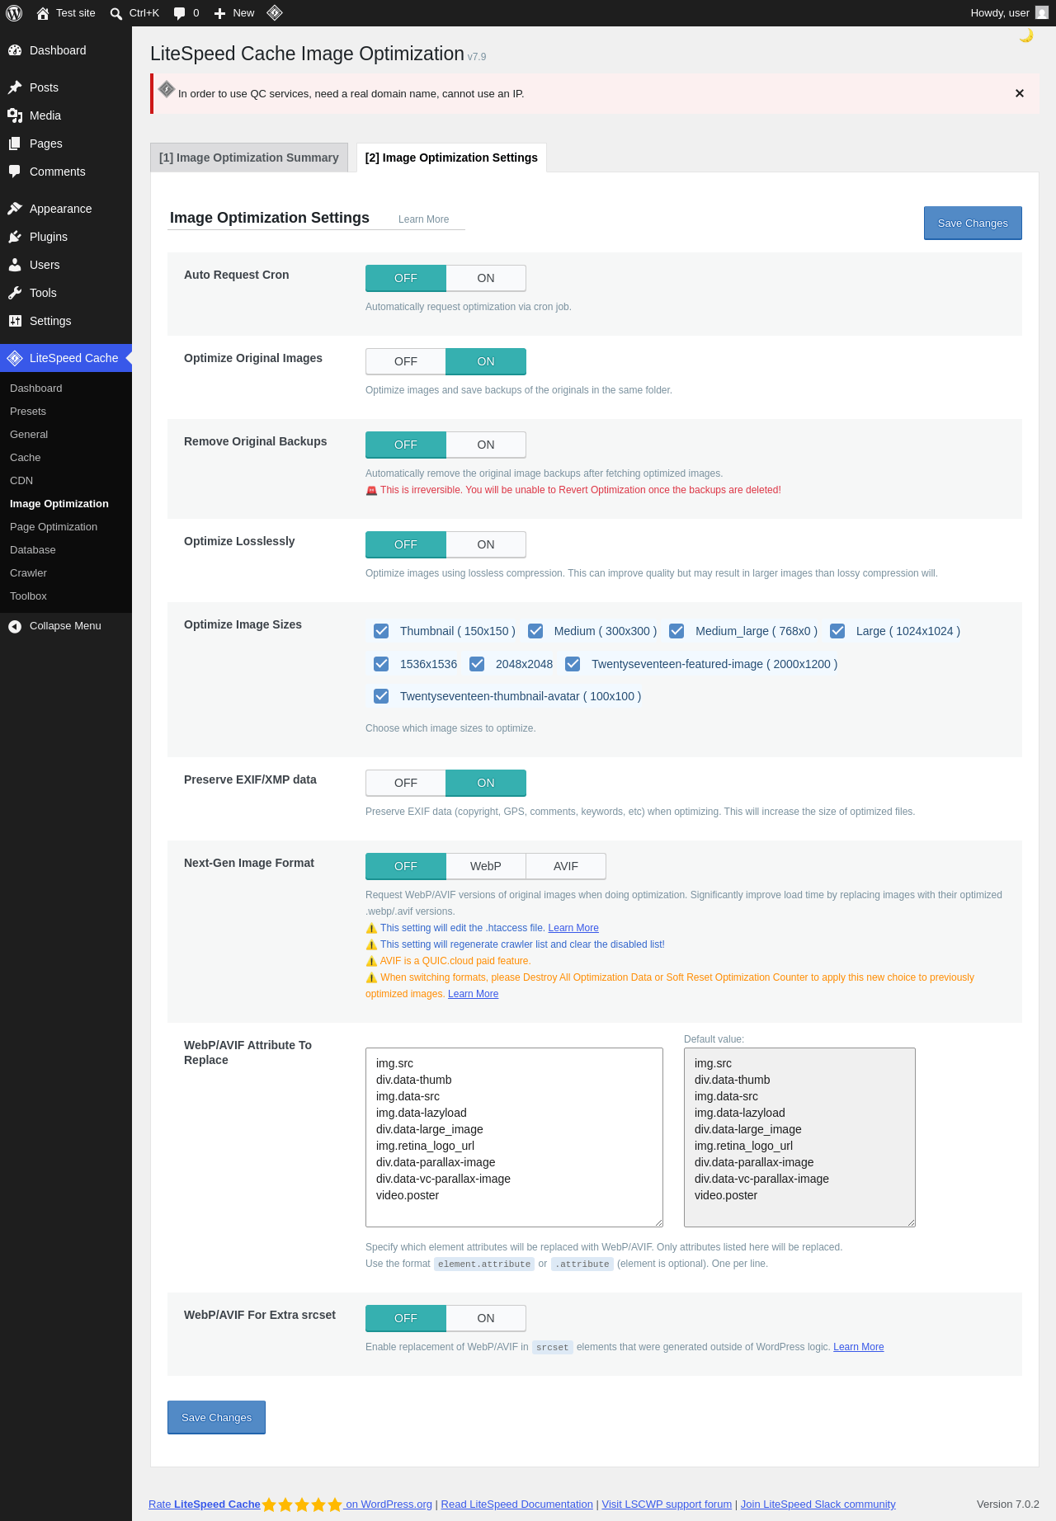Open Learn More beside Image Optimization Settings heading

[423, 219]
